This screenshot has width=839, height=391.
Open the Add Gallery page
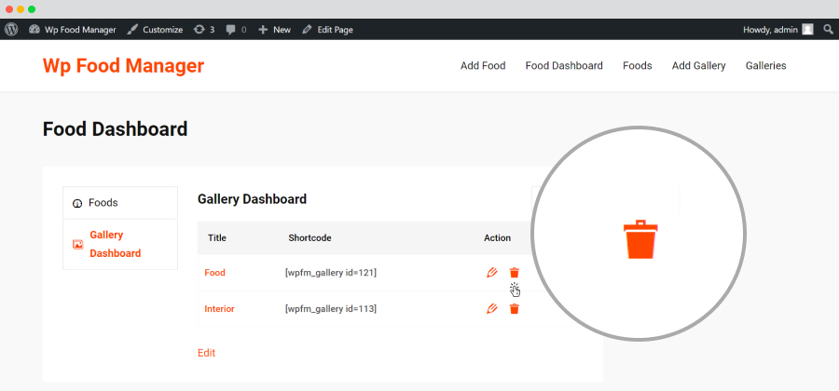point(699,66)
